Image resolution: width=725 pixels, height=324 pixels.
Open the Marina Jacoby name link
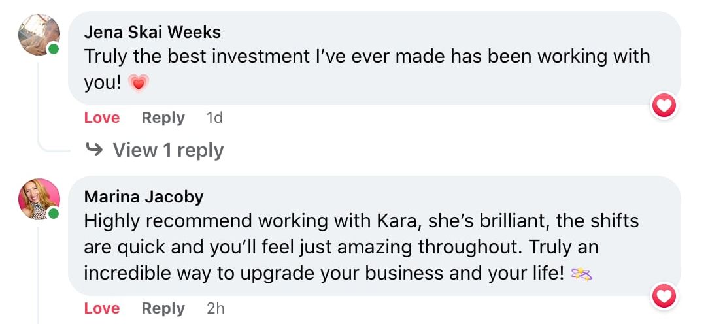point(144,196)
